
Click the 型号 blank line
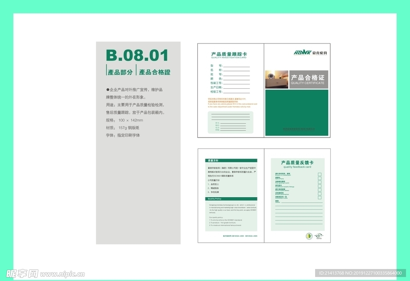(236, 67)
